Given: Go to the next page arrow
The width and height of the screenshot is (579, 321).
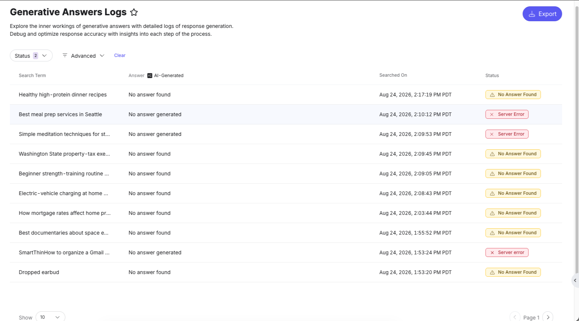Looking at the screenshot, I should click(548, 317).
